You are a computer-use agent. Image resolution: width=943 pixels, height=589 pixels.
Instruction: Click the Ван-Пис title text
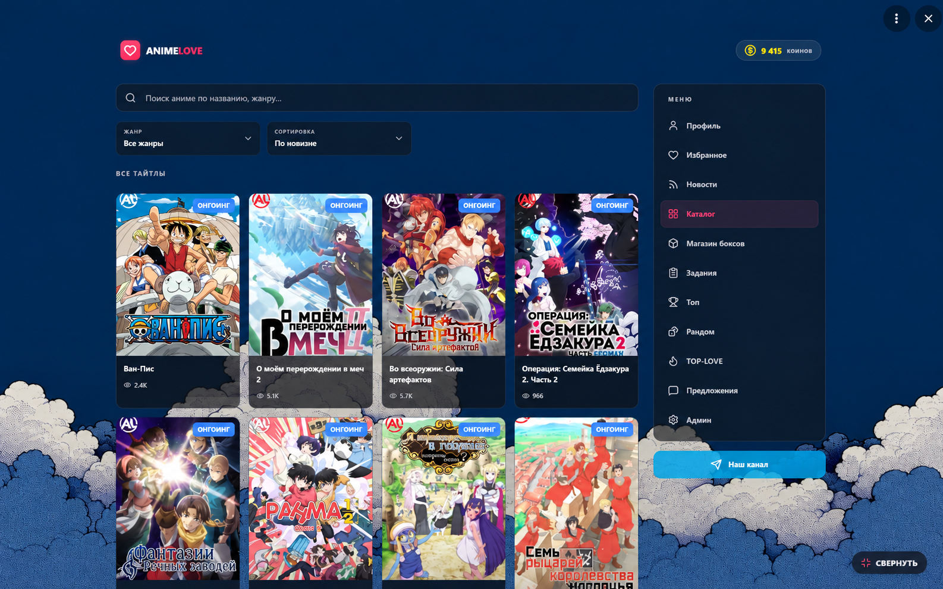(139, 369)
